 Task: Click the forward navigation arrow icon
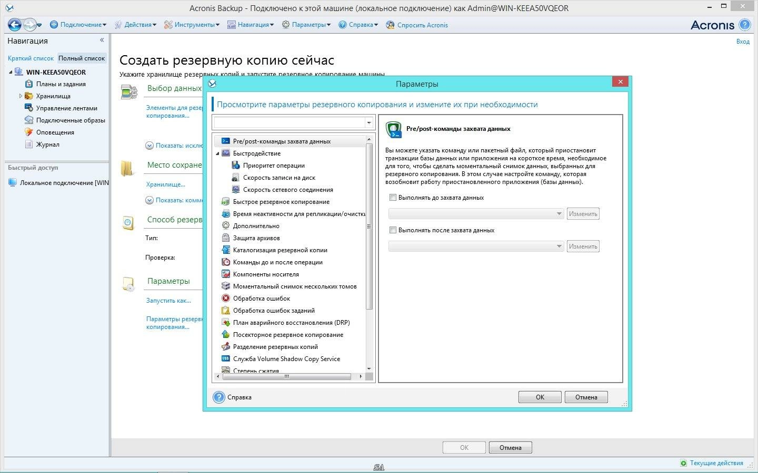tap(29, 25)
